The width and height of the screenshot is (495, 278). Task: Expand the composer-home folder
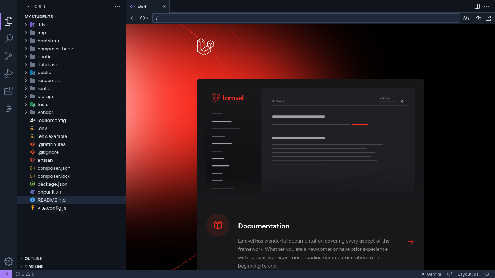click(72, 49)
